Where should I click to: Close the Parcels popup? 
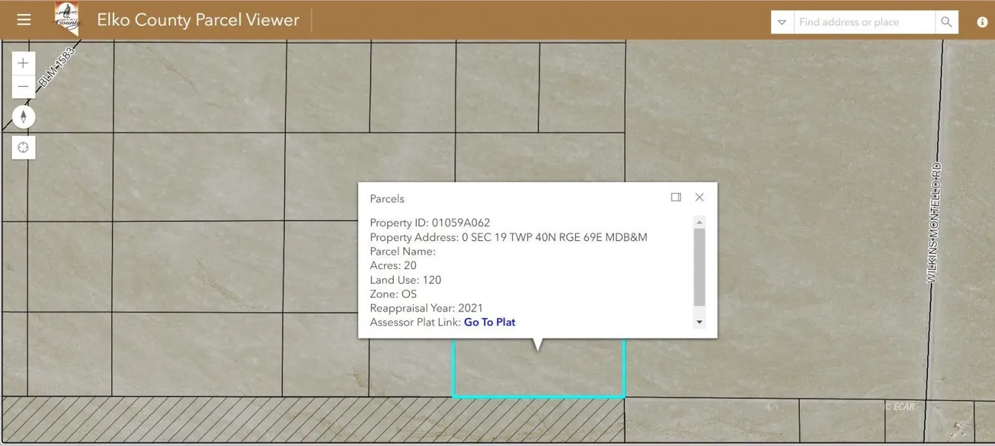tap(700, 198)
